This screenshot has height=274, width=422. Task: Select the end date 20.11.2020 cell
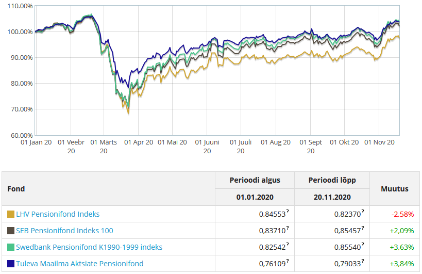(x=332, y=197)
